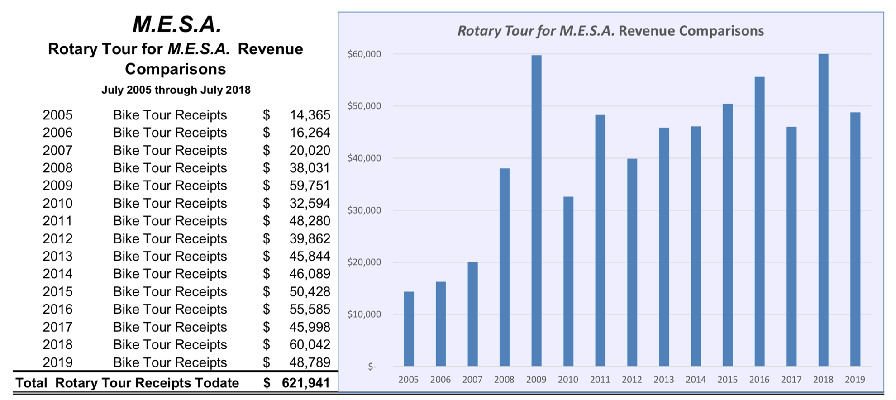896x400 pixels.
Task: Select the 2019 bar in the chart
Action: point(855,239)
